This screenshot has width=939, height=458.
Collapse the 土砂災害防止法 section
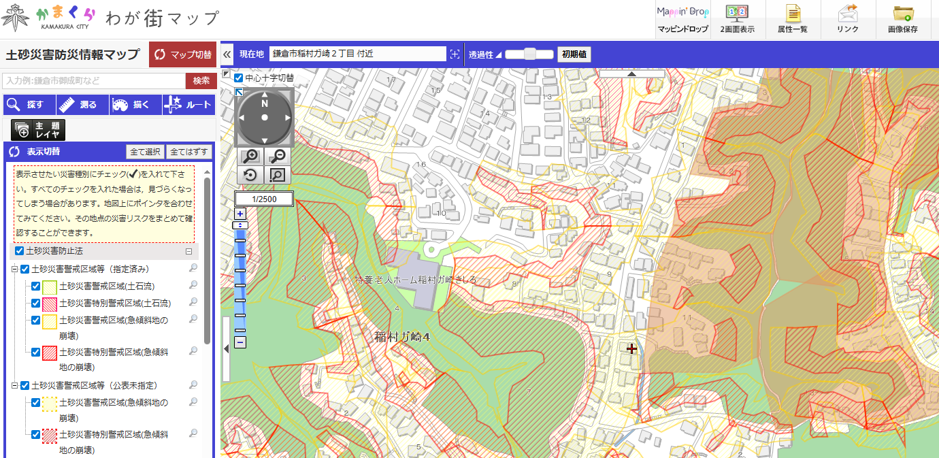point(188,251)
